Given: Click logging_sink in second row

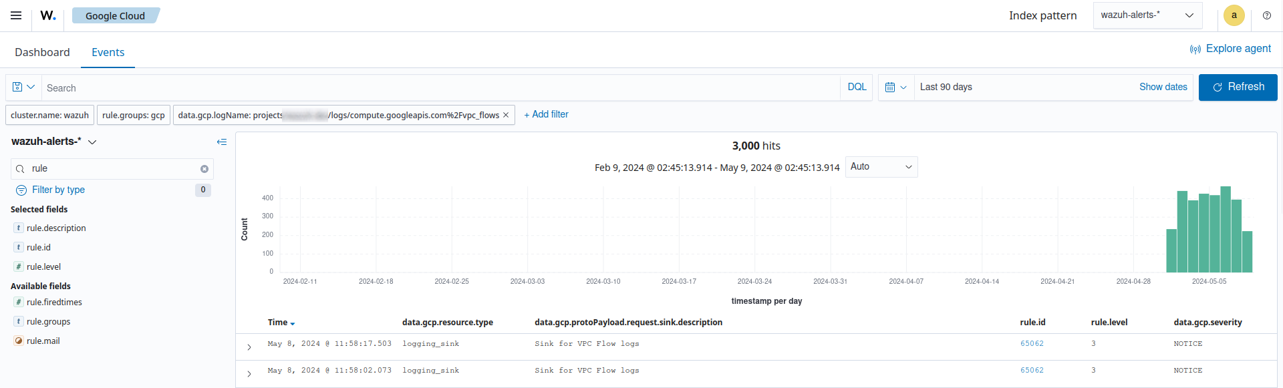Looking at the screenshot, I should [430, 371].
